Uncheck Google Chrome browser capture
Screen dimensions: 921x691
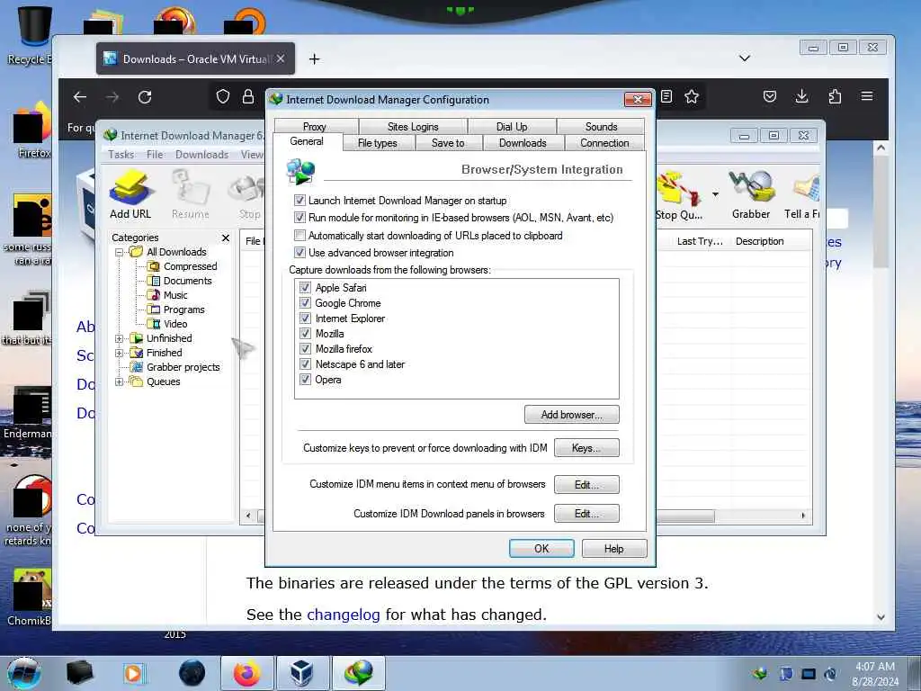tap(305, 302)
